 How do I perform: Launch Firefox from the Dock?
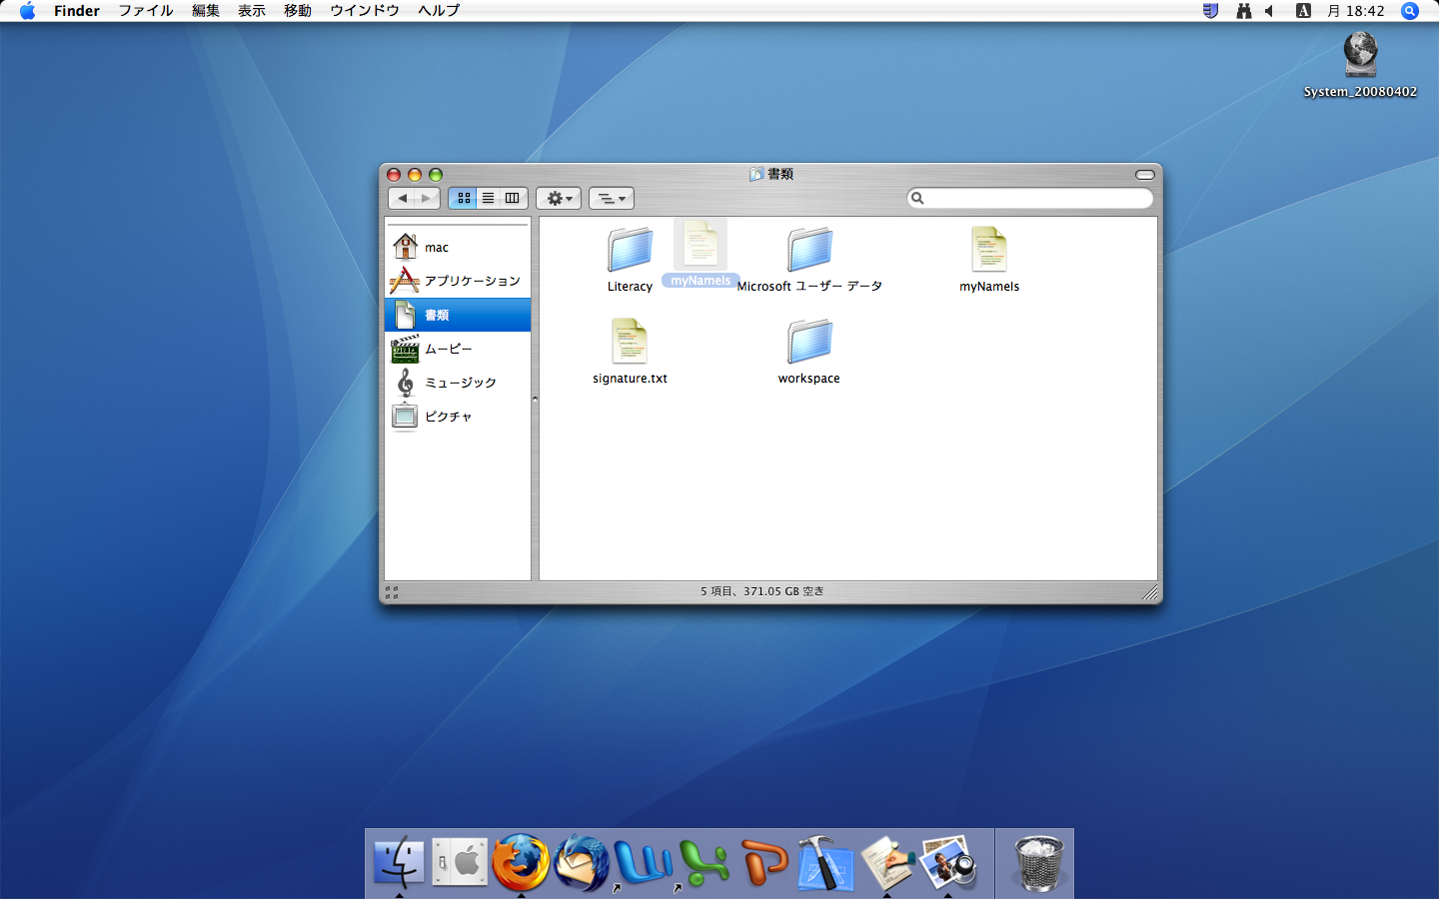click(x=521, y=862)
